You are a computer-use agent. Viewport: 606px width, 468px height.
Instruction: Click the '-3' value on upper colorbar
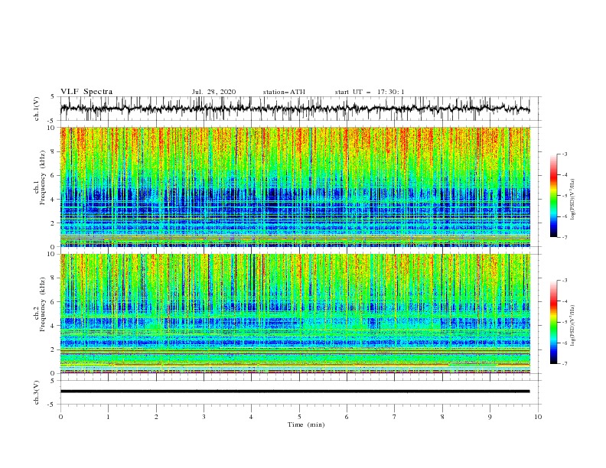click(x=564, y=154)
